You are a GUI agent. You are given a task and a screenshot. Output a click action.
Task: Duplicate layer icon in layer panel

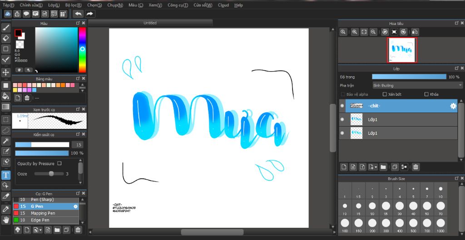point(395,167)
